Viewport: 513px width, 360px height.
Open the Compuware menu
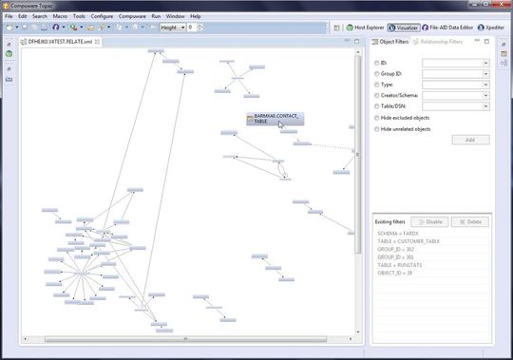tap(132, 16)
